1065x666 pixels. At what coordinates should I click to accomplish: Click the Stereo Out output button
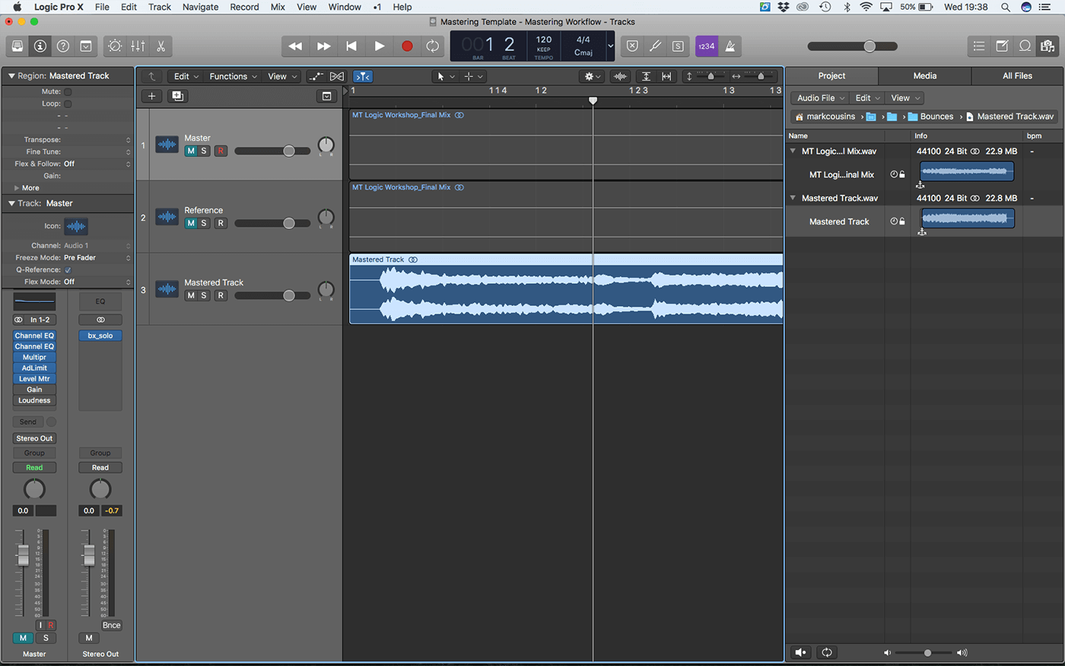[x=34, y=438]
